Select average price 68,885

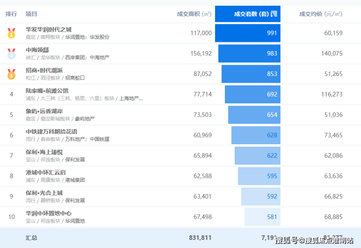click(x=333, y=217)
